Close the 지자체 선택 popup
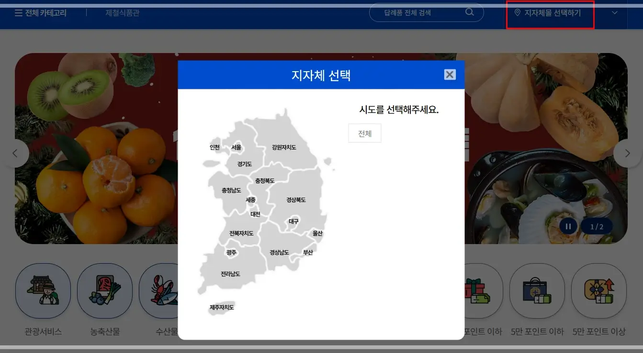The height and width of the screenshot is (353, 643). pos(450,74)
